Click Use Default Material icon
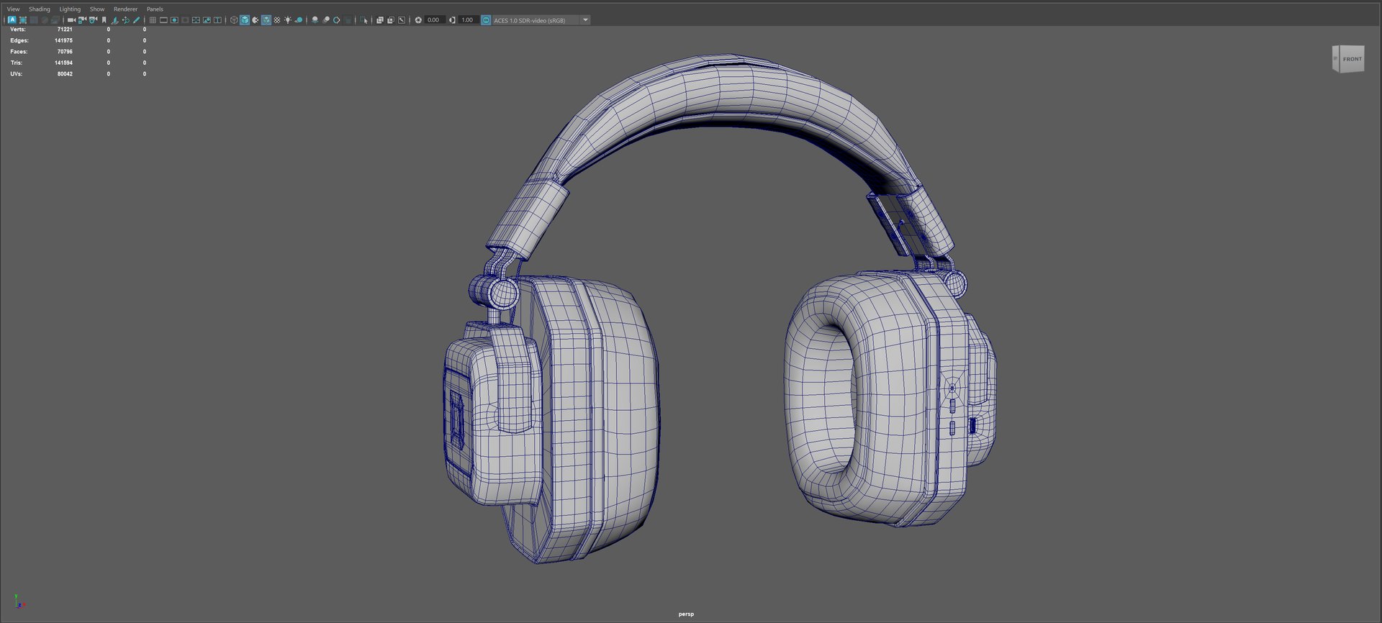This screenshot has width=1382, height=623. tap(256, 20)
